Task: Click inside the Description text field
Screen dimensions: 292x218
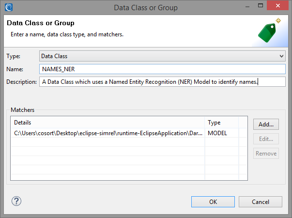Action: coord(162,82)
